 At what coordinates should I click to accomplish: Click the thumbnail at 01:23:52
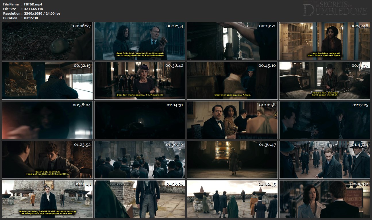tap(47, 160)
